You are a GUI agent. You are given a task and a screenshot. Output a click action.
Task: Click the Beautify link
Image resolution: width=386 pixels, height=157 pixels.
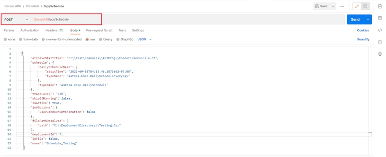point(364,39)
